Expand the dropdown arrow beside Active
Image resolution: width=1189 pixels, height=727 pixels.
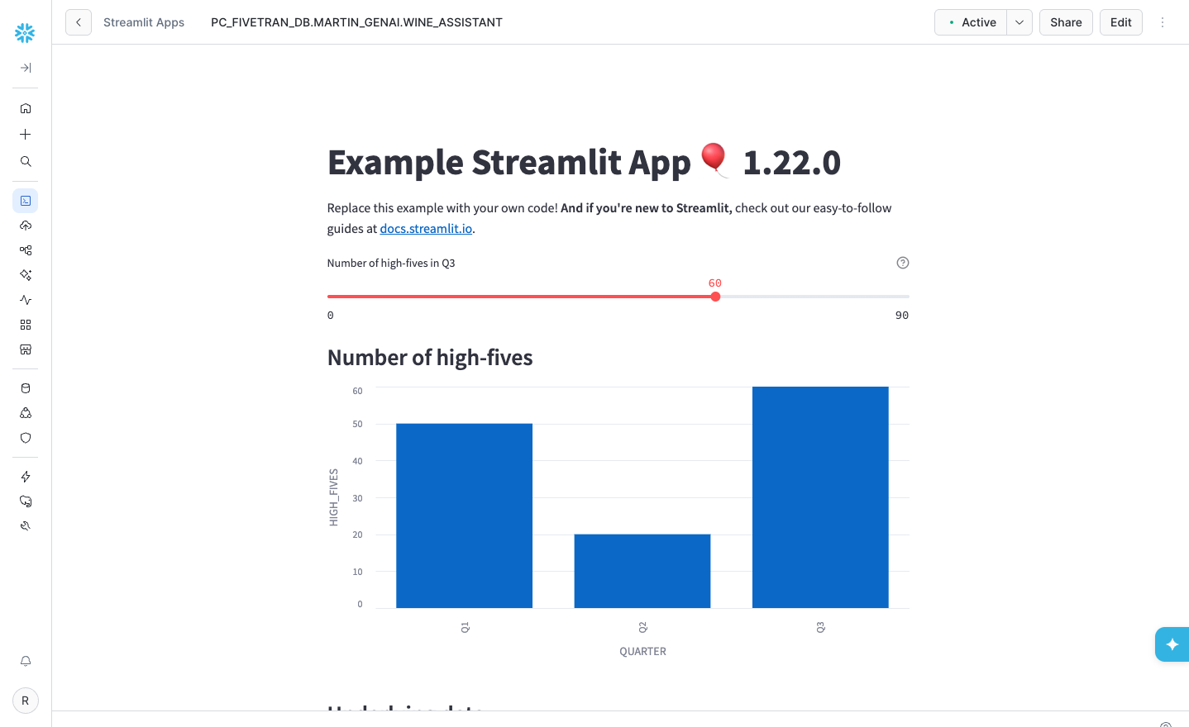pyautogui.click(x=1019, y=22)
